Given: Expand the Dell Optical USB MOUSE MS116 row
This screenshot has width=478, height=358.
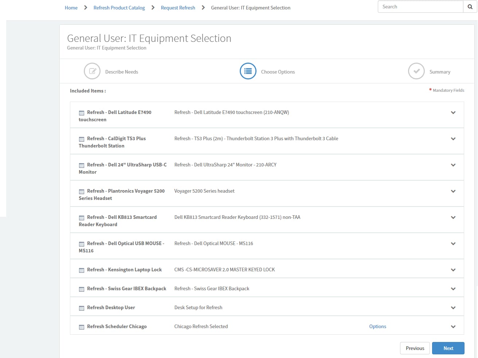Looking at the screenshot, I should coord(453,244).
